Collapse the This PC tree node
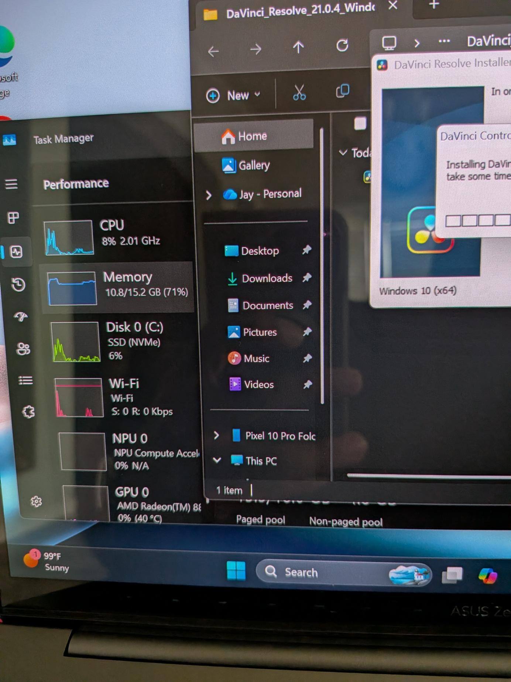Image resolution: width=511 pixels, height=682 pixels. click(217, 460)
